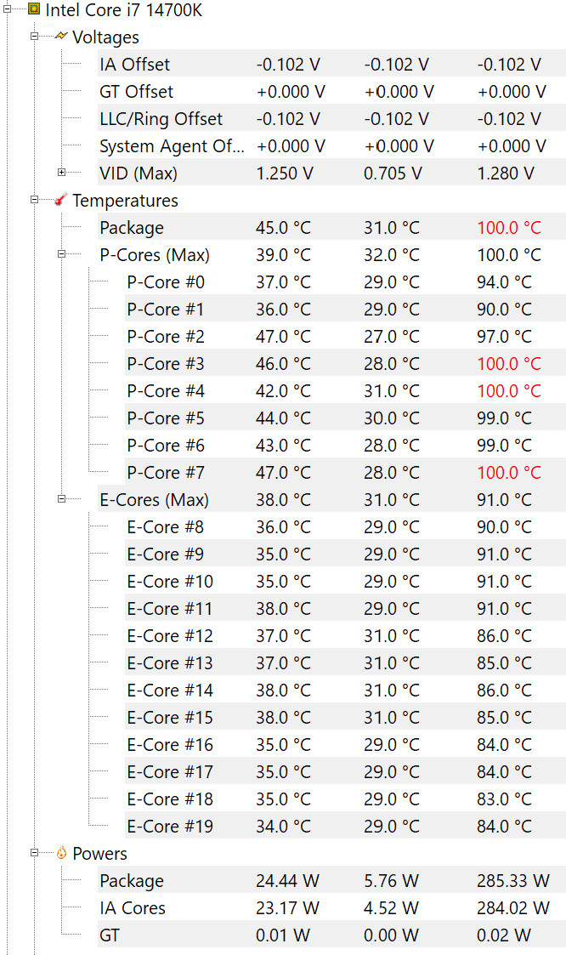Collapse the P-Cores (Max) group

62,254
